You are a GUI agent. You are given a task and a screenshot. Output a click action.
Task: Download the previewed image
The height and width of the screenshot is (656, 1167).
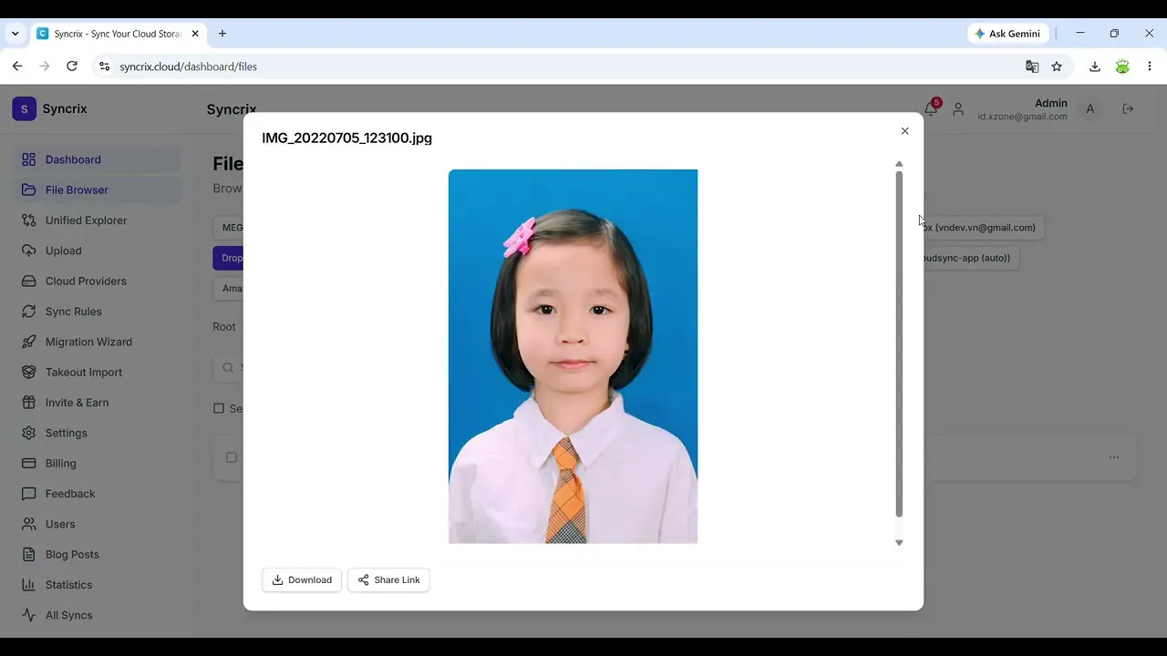(x=302, y=579)
